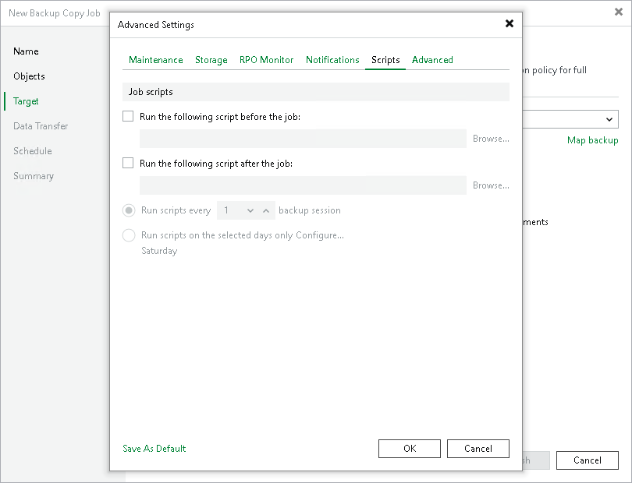This screenshot has width=632, height=483.
Task: Enable running a script before the job
Action: [128, 116]
